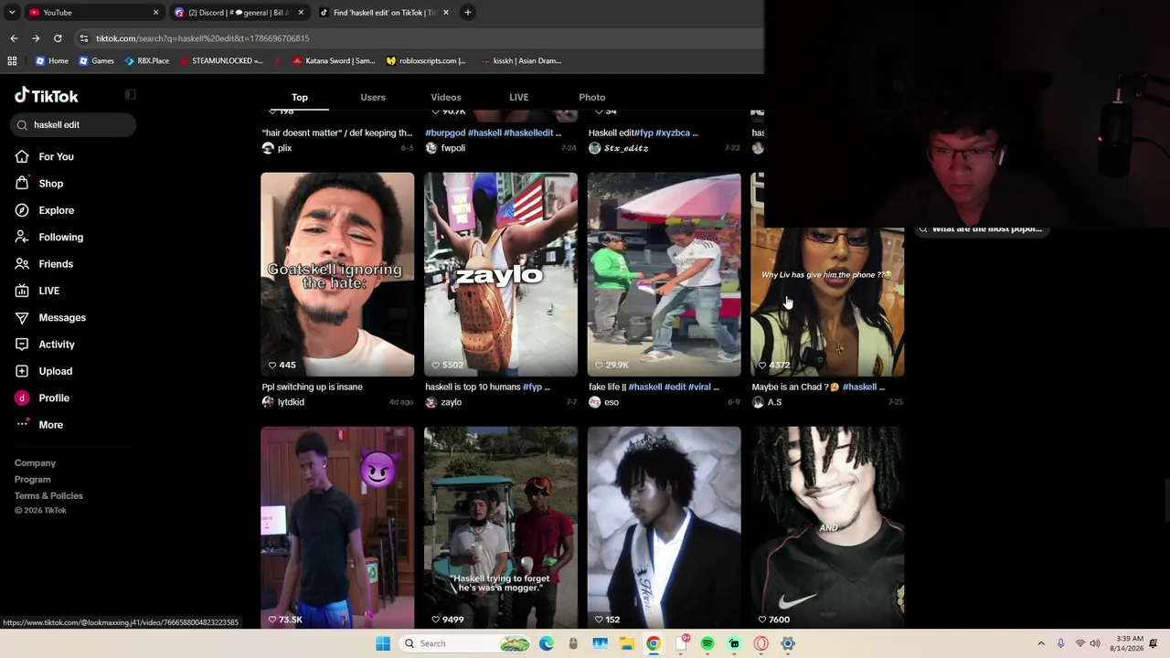Switch to the Photo tab

click(592, 98)
